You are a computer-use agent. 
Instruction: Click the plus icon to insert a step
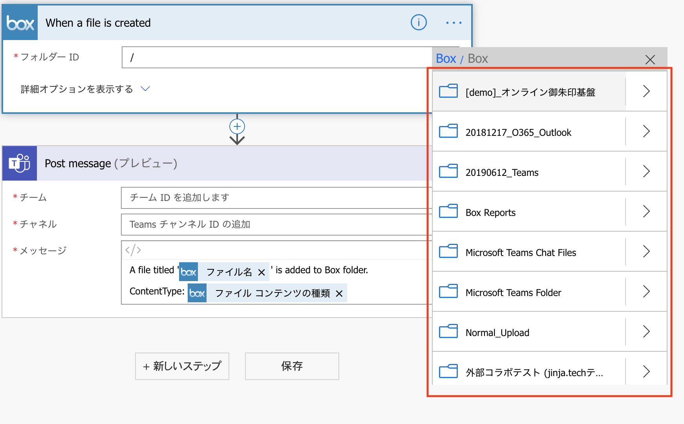click(x=237, y=126)
